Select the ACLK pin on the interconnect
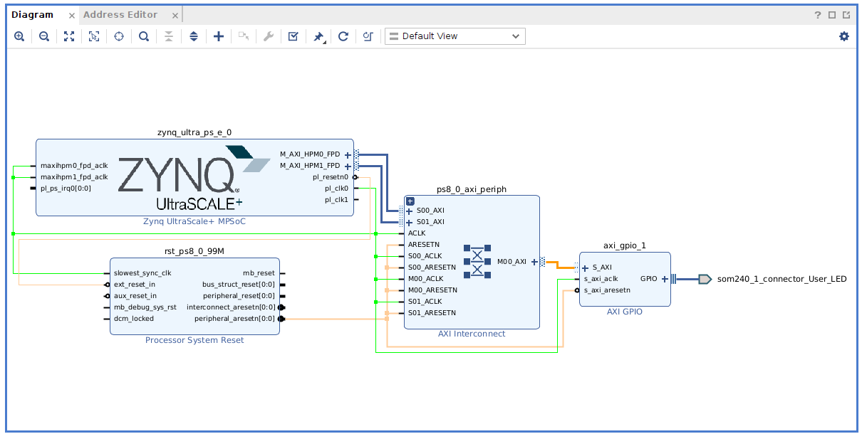Screen dimensions: 862x434 417,233
